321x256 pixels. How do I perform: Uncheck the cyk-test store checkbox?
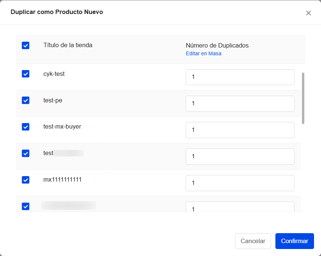26,74
